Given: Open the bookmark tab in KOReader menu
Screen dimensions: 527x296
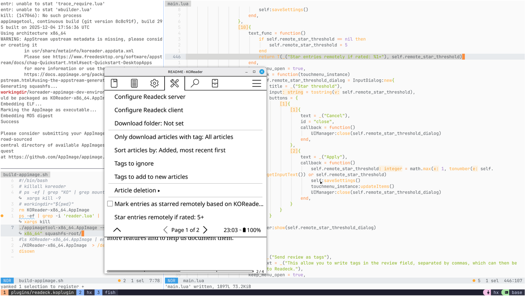Looking at the screenshot, I should point(114,83).
